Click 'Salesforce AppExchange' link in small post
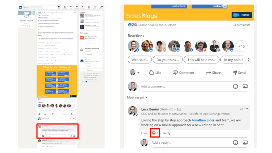 (67, 38)
